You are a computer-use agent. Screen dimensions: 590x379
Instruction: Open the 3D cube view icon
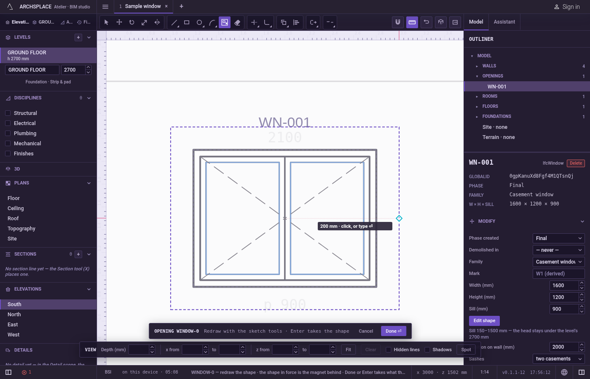tap(441, 22)
